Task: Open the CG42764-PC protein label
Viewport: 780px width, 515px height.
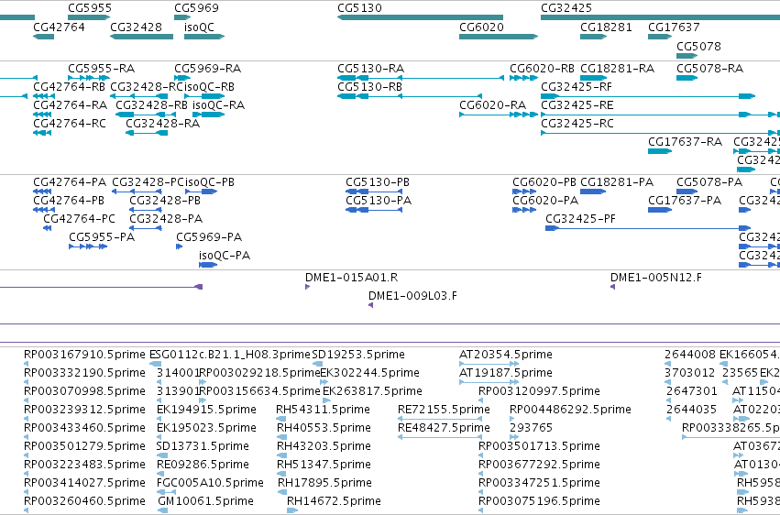Action: pos(79,219)
